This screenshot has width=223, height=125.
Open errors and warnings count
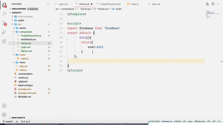coord(25,122)
